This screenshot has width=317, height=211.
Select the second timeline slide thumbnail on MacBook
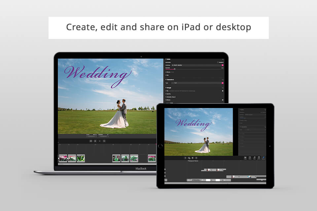click(72, 158)
